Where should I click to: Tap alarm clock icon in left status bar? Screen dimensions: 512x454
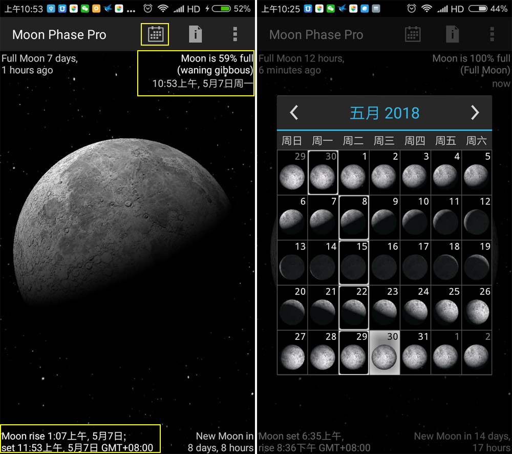pyautogui.click(x=148, y=9)
